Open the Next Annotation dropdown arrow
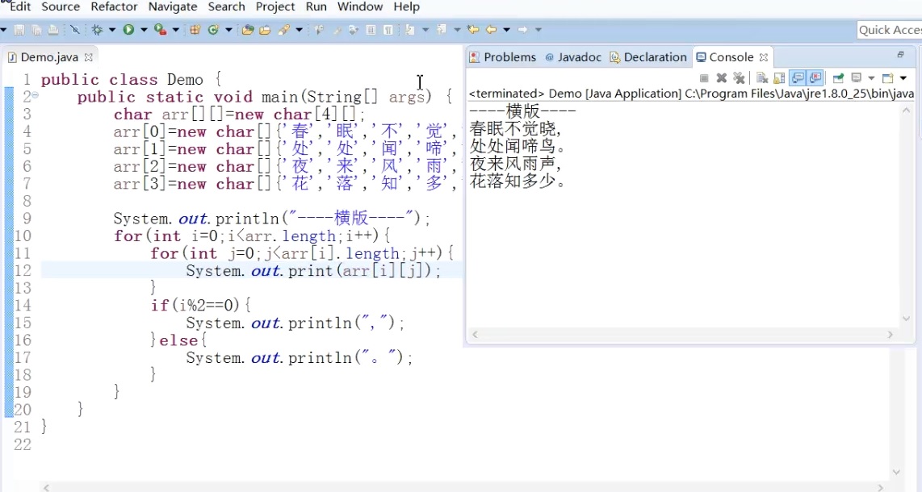The height and width of the screenshot is (492, 922). pyautogui.click(x=425, y=30)
